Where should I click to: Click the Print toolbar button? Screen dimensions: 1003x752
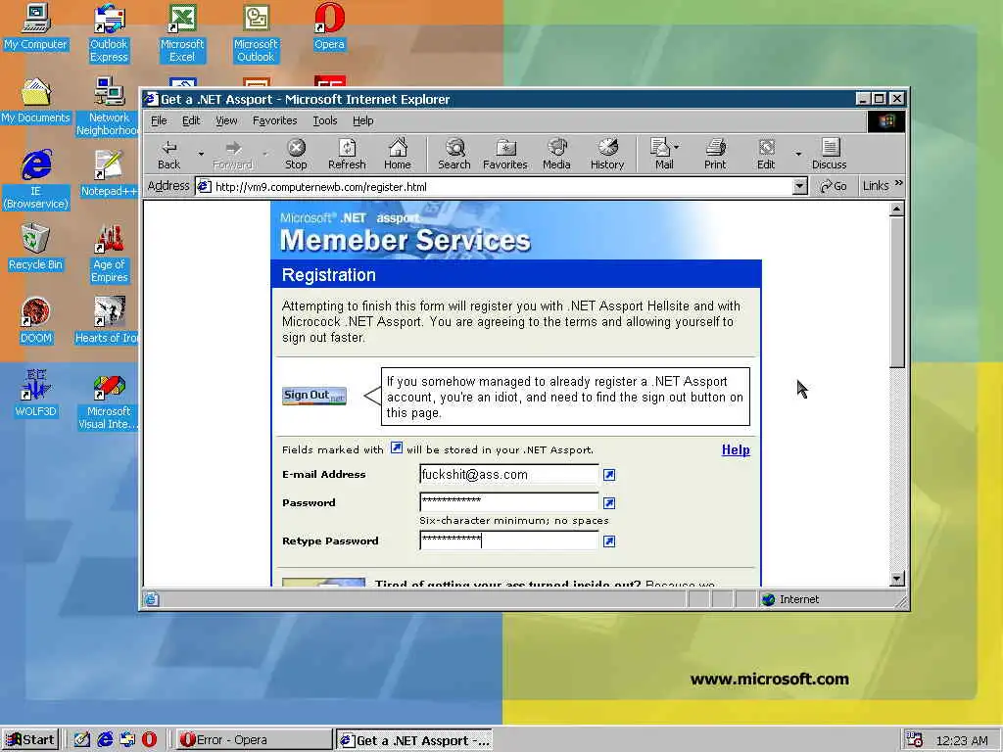click(715, 154)
